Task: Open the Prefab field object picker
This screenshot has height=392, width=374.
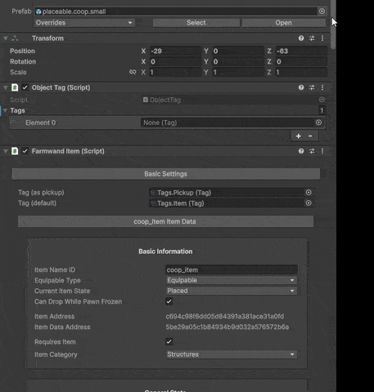Action: click(322, 11)
